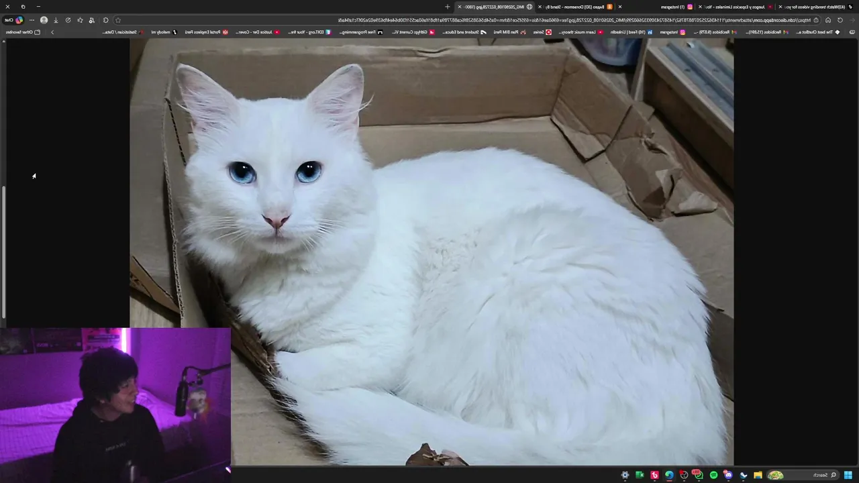
Task: Open Plan BIM Perú bookmark
Action: pyautogui.click(x=510, y=32)
